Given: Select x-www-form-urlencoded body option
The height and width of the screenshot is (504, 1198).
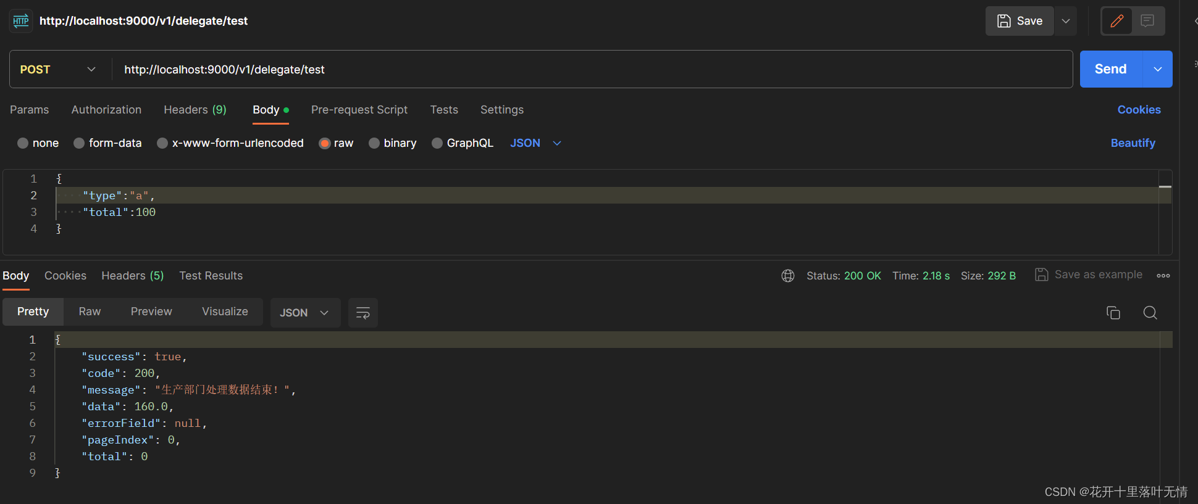Looking at the screenshot, I should pyautogui.click(x=230, y=143).
